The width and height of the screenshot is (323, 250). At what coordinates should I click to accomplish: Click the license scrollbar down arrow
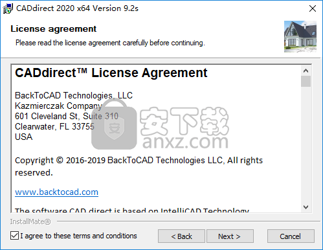pyautogui.click(x=306, y=207)
